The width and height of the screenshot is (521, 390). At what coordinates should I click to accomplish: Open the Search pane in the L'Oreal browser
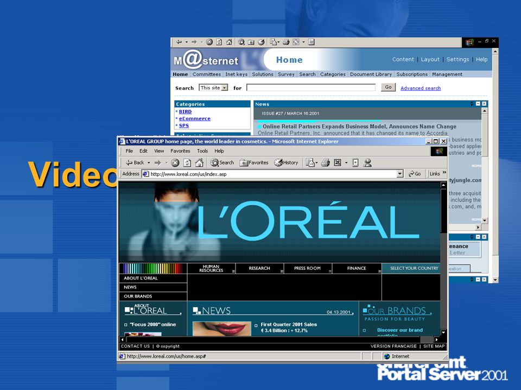tap(223, 162)
